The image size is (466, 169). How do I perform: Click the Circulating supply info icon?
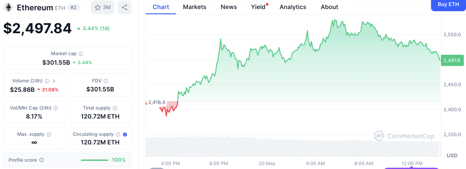[x=118, y=135]
